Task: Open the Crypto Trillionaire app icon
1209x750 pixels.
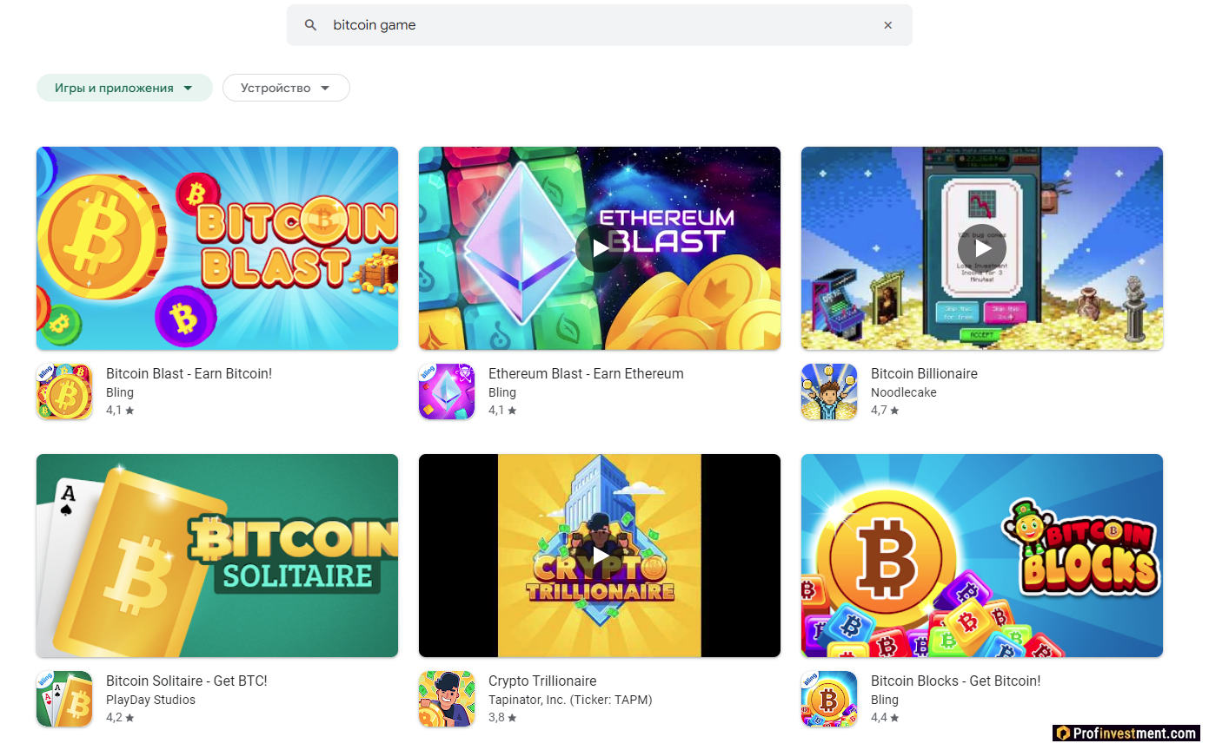Action: point(447,699)
